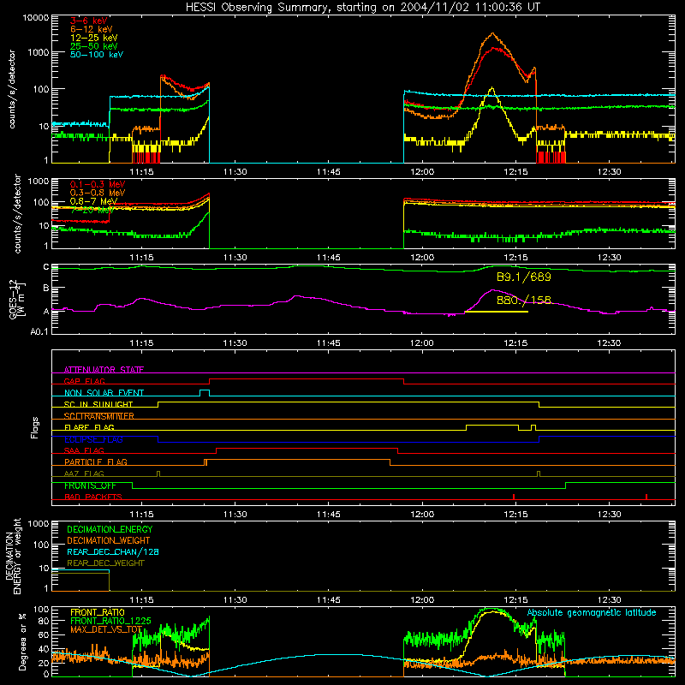Click the SAA_FLAG label

[x=84, y=450]
